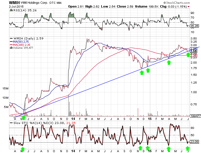The height and width of the screenshot is (153, 201).
Task: Click the 90 level on RSI axis
Action: pos(192,13)
